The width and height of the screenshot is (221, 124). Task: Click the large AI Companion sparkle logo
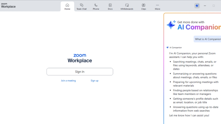point(171,25)
